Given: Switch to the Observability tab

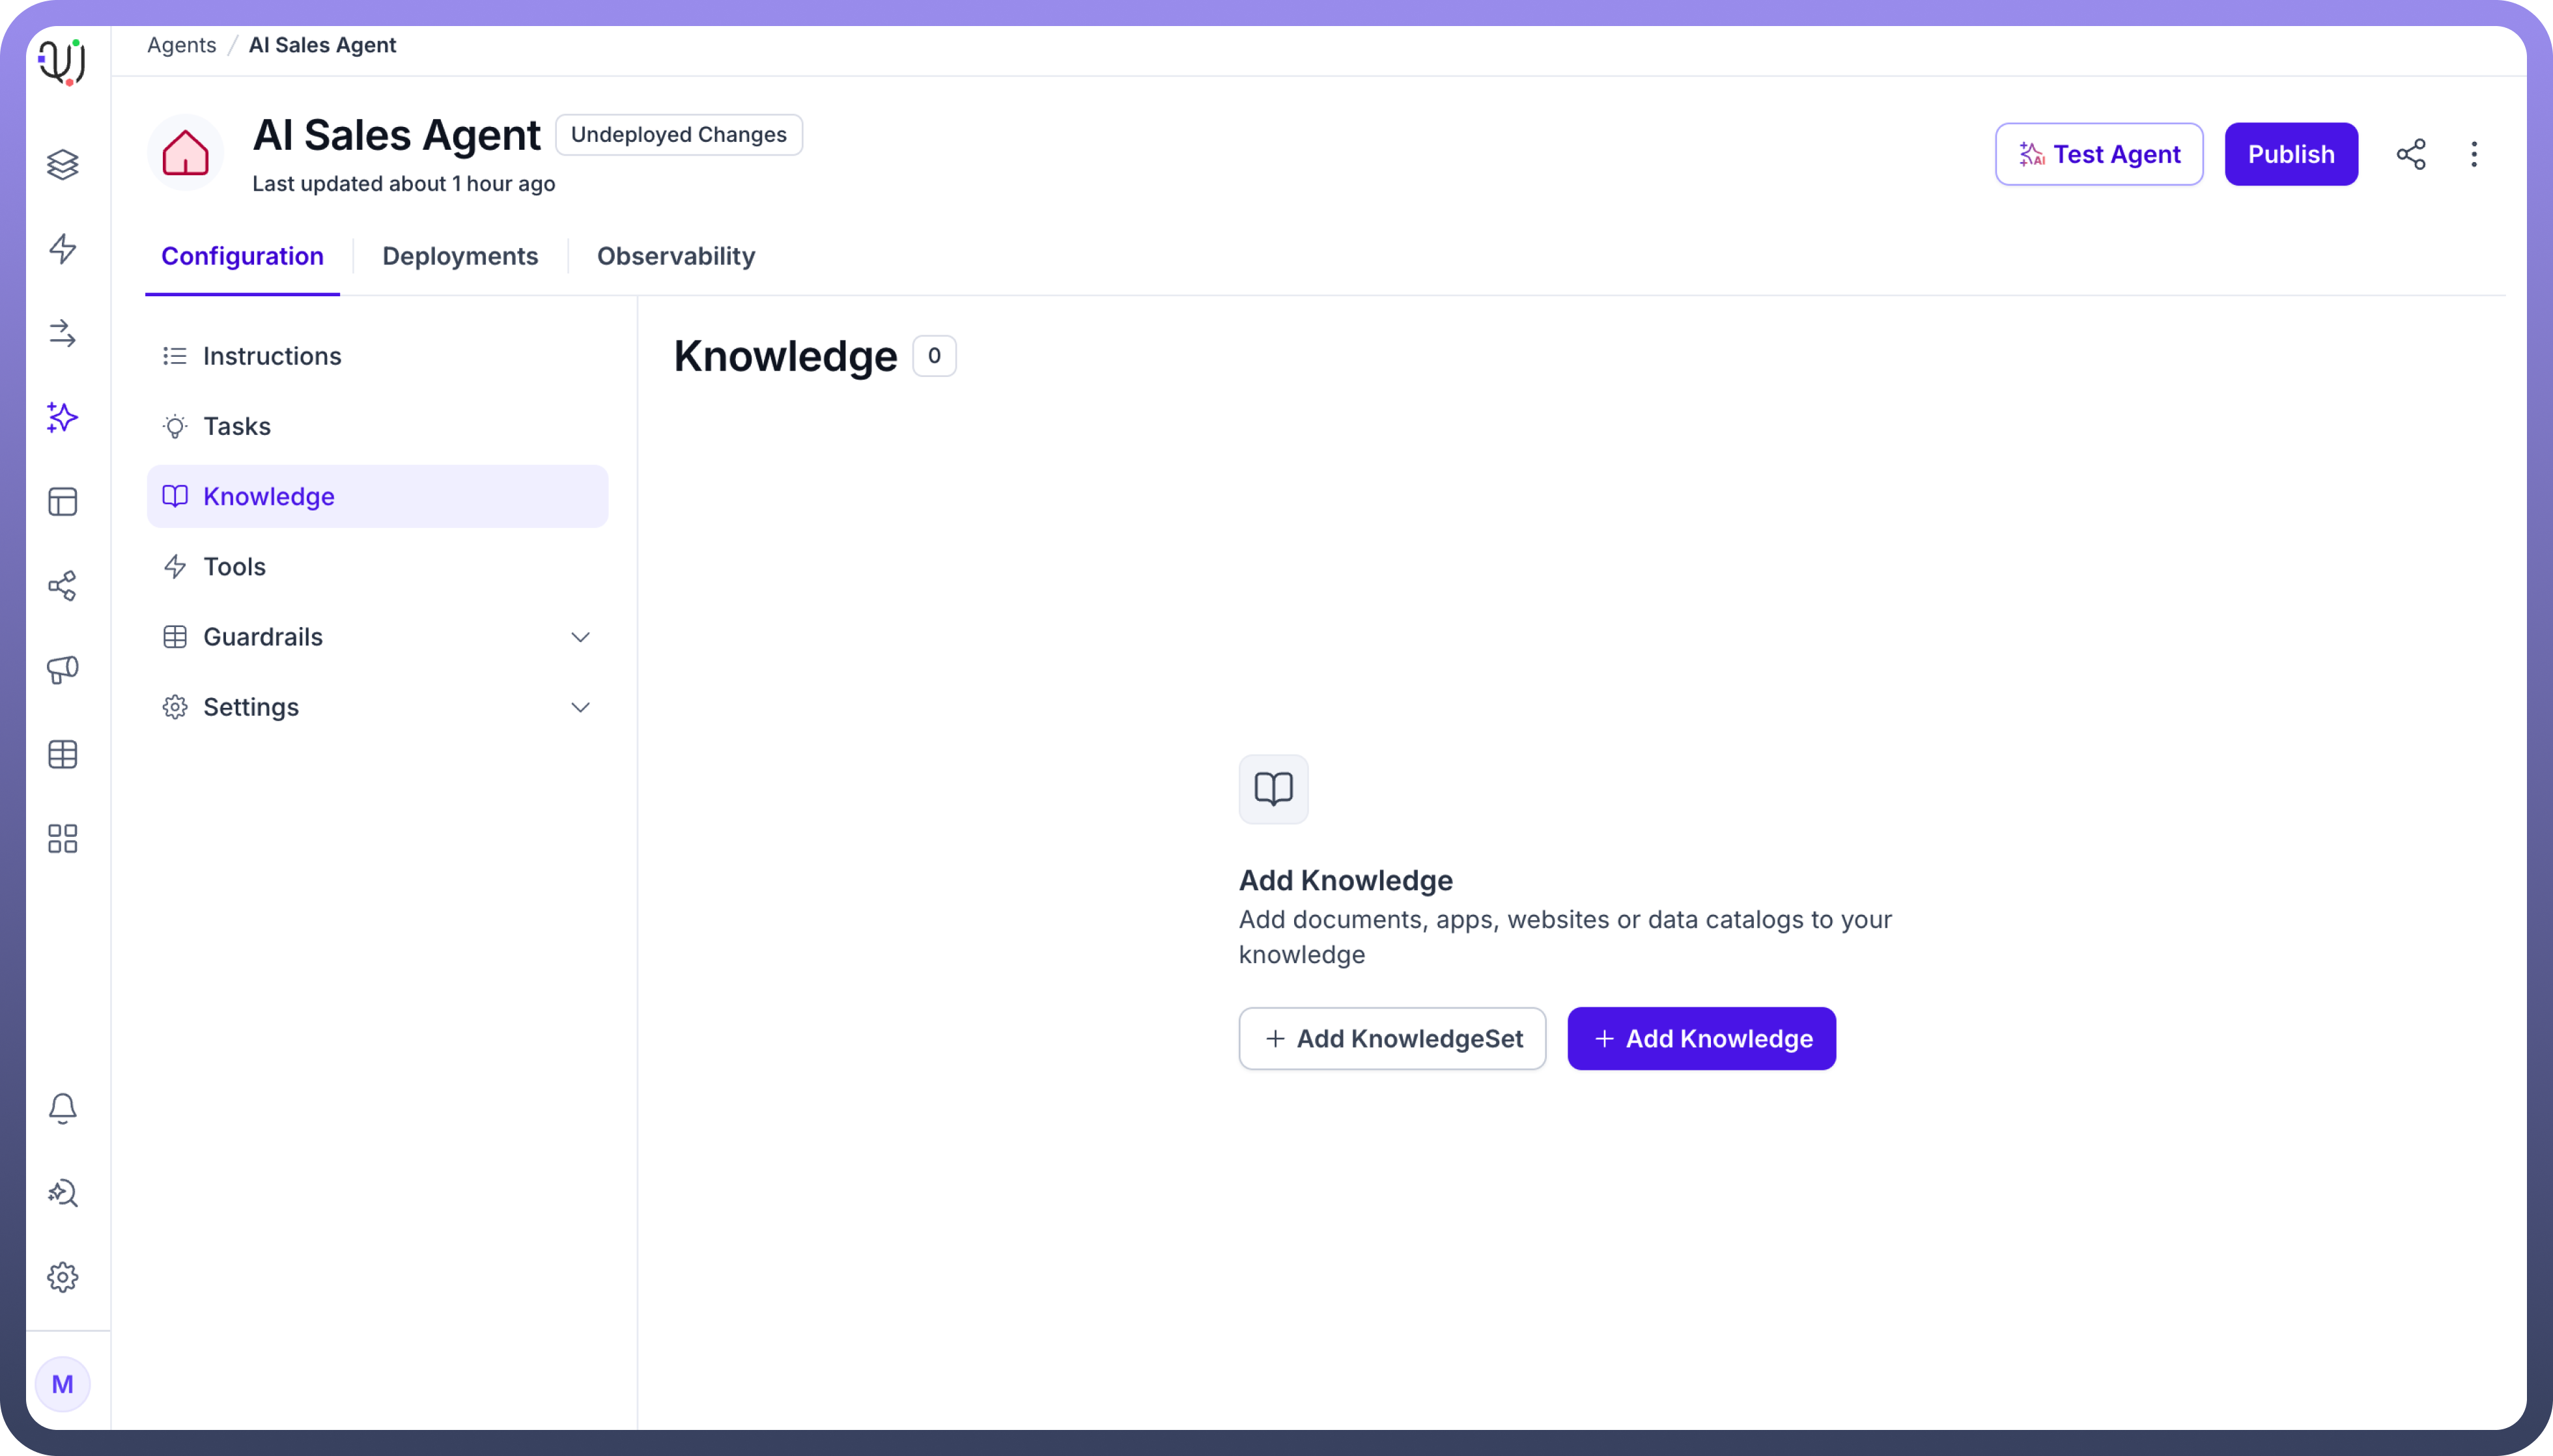Looking at the screenshot, I should pyautogui.click(x=676, y=256).
